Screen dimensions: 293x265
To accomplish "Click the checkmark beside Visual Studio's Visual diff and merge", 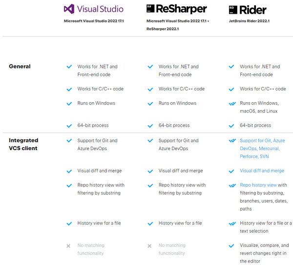I will pos(69,171).
